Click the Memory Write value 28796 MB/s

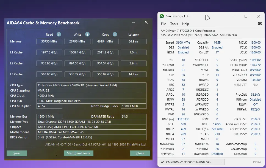pyautogui.click(x=77, y=41)
